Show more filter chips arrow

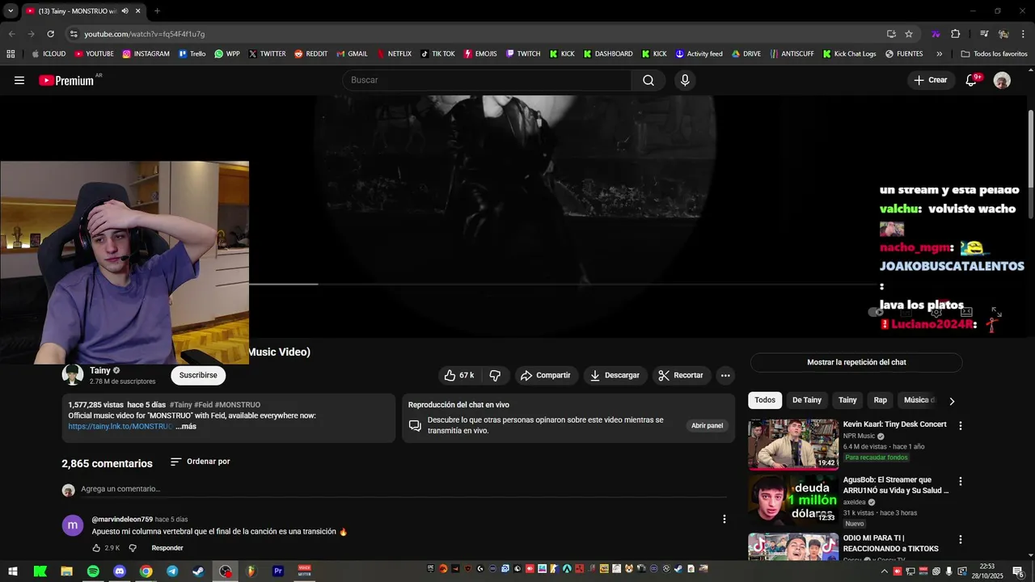952,401
